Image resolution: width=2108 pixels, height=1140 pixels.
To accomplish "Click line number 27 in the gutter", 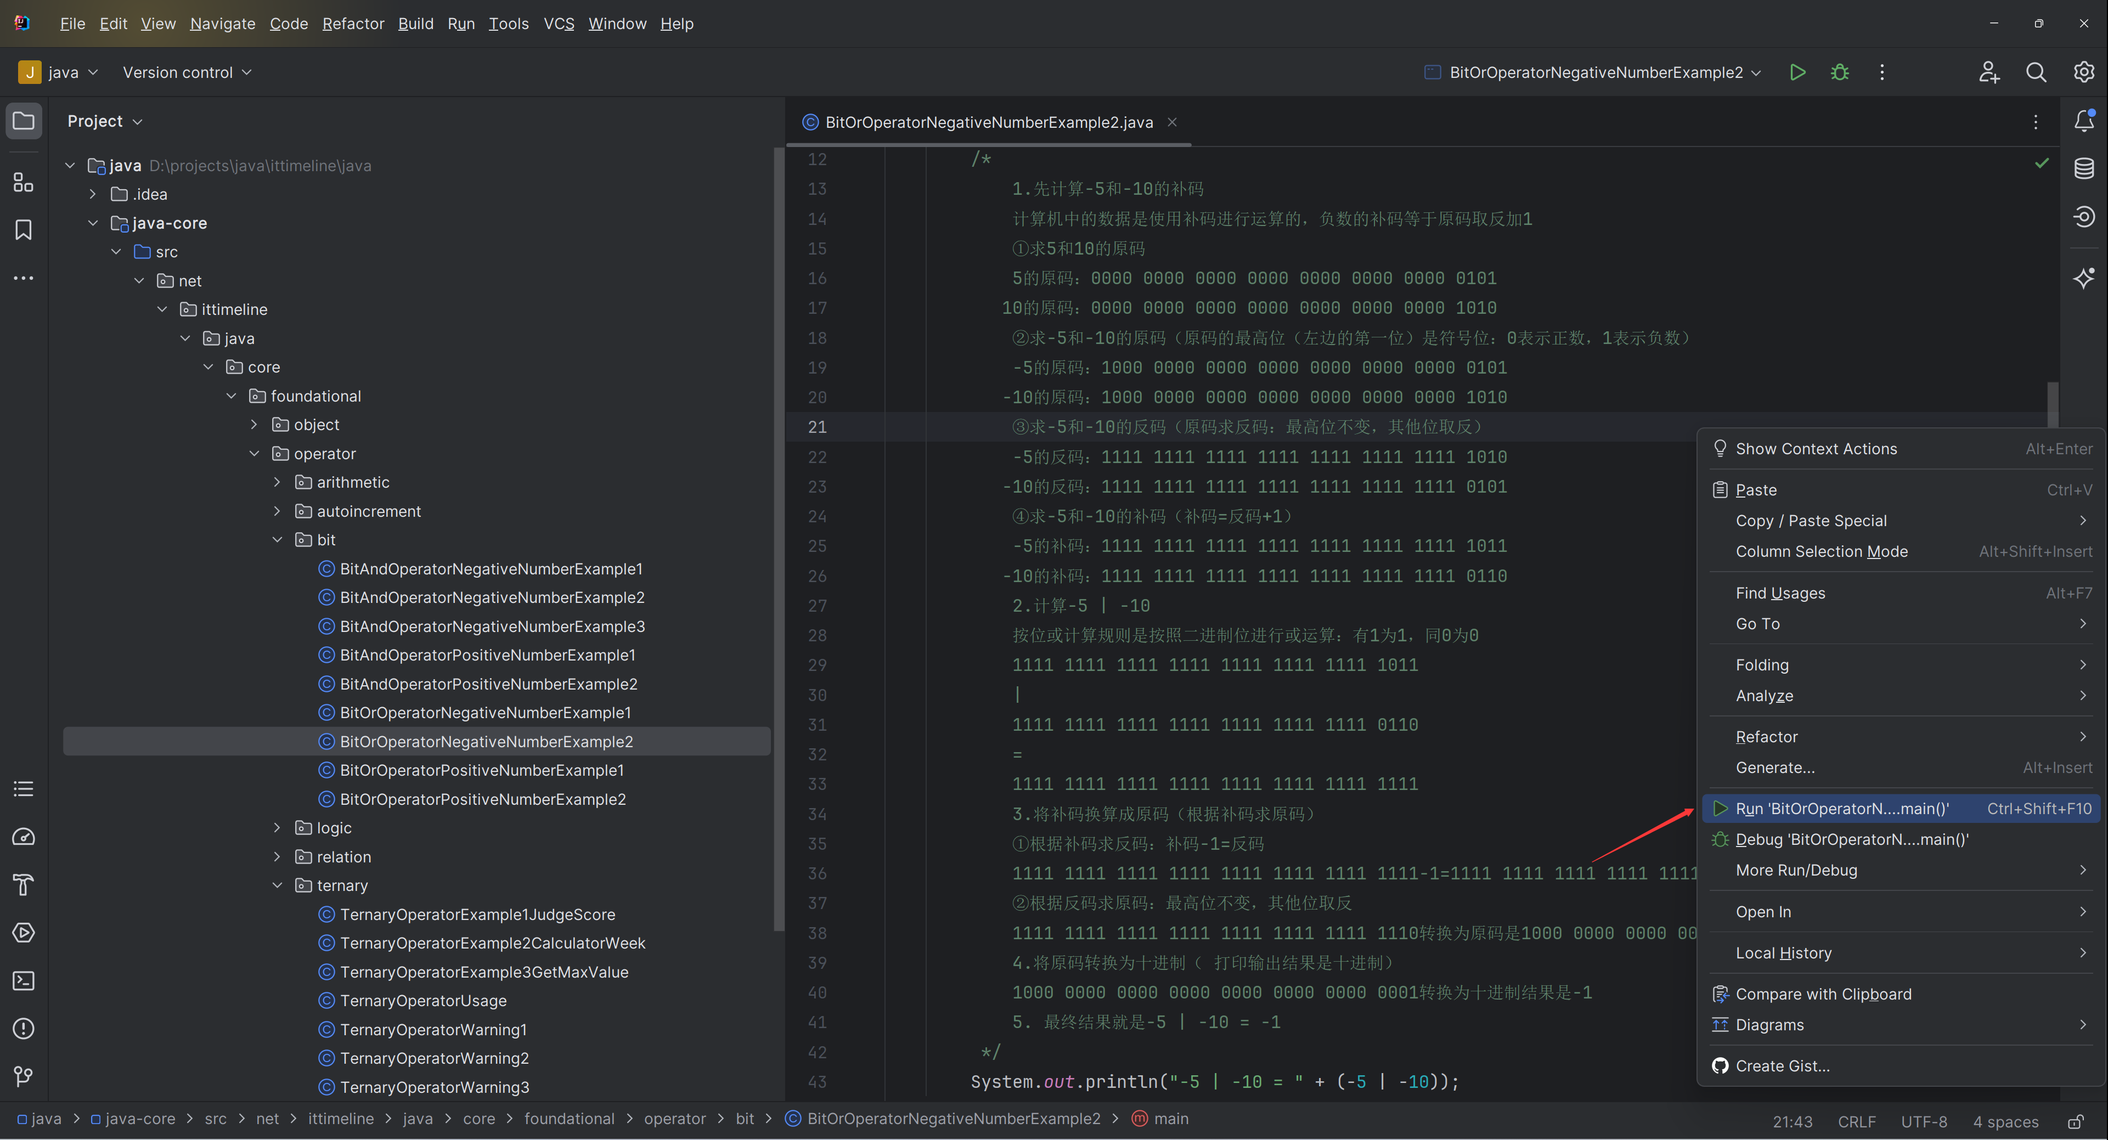I will coord(816,606).
